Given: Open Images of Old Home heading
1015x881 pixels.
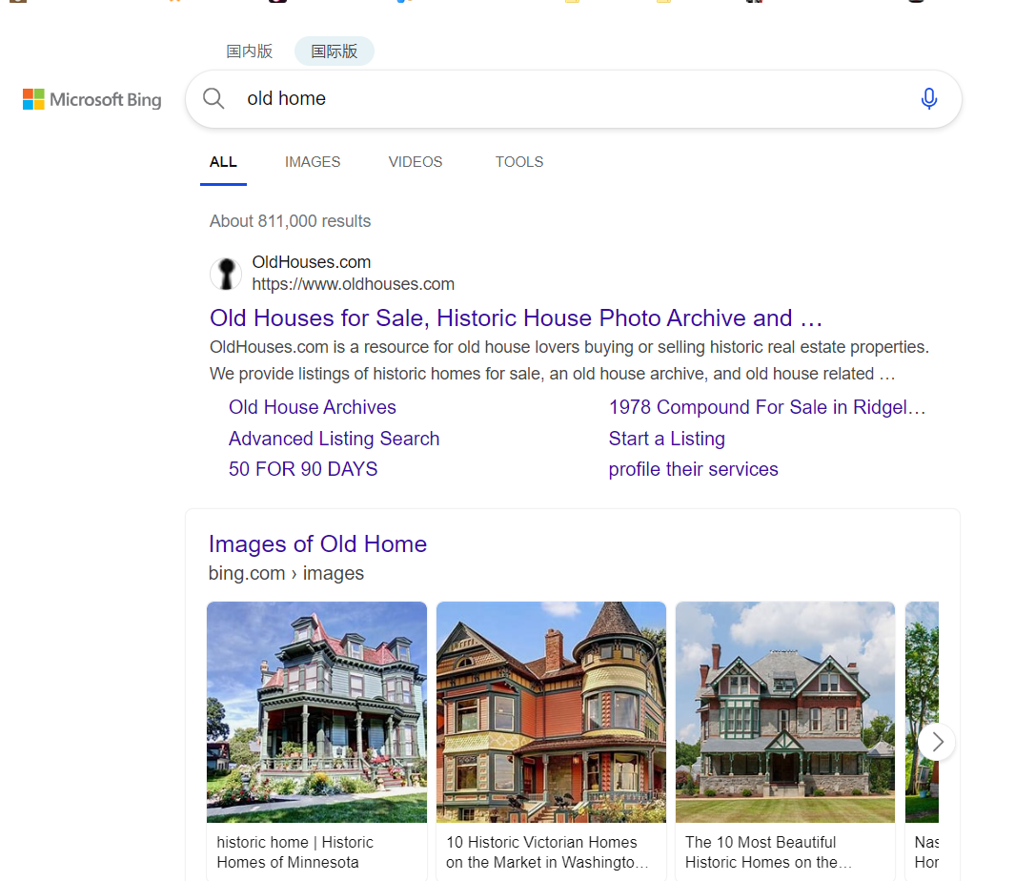Looking at the screenshot, I should coord(317,543).
